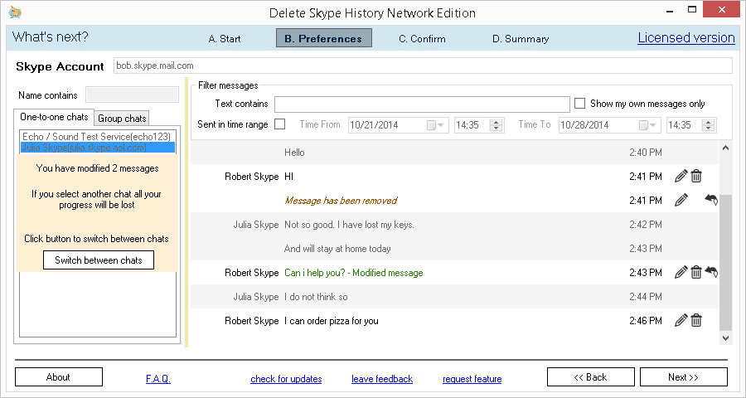Viewport: 746px width, 398px height.
Task: Click the 'Hello' message row
Action: pyautogui.click(x=454, y=153)
